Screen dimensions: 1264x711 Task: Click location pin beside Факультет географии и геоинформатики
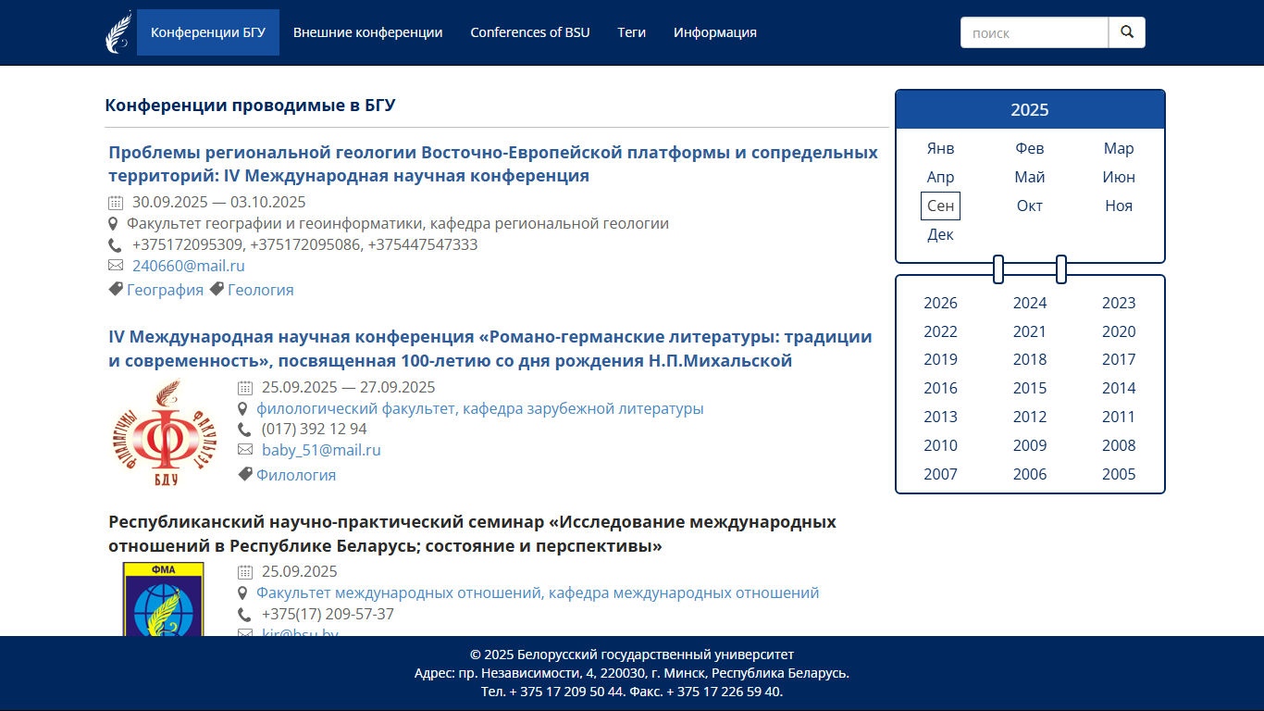coord(113,223)
